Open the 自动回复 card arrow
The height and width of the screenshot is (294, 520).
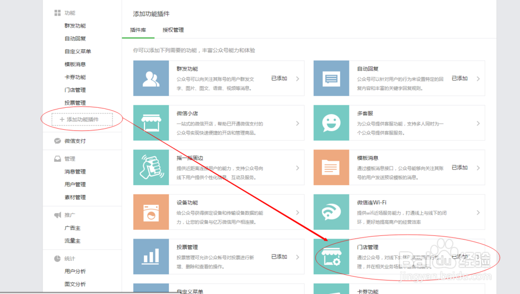pos(478,79)
